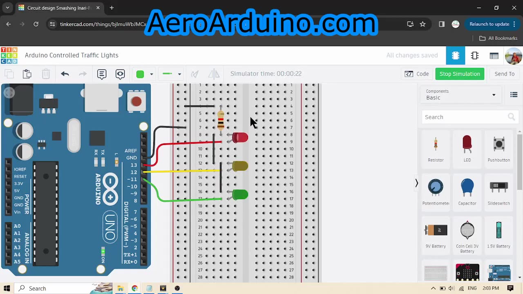Select the 1.5V Battery component
The width and height of the screenshot is (523, 294).
point(498,235)
